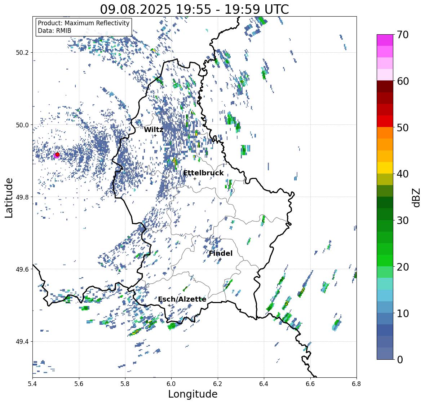Click the 50.2 latitude tick label

point(22,53)
